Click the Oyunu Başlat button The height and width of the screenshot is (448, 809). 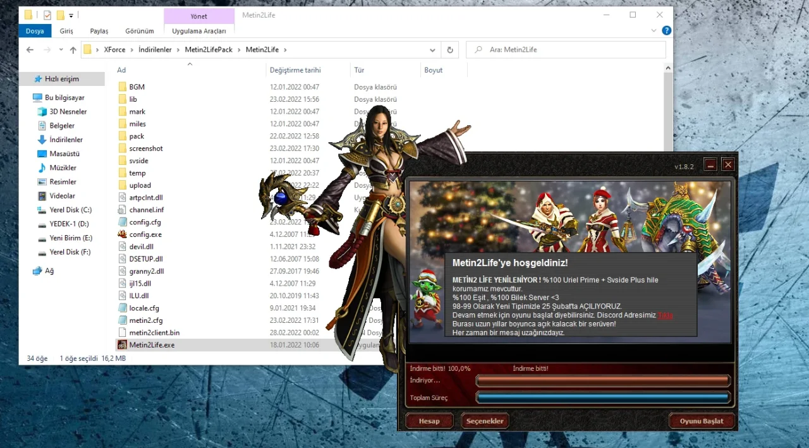tap(701, 421)
